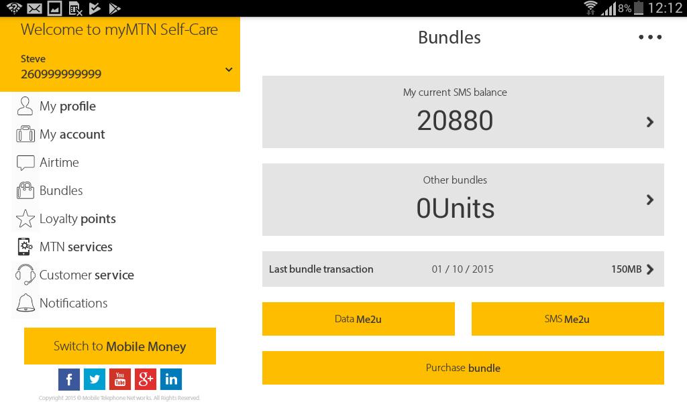The image size is (687, 402).
Task: Expand the Steve account number dropdown
Action: pos(229,69)
